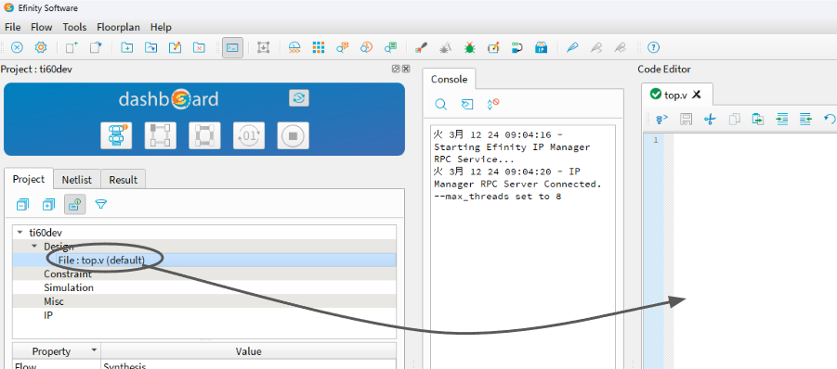Open the Interface Designer download-frame icon
Screen dimensions: 837x369
(263, 47)
